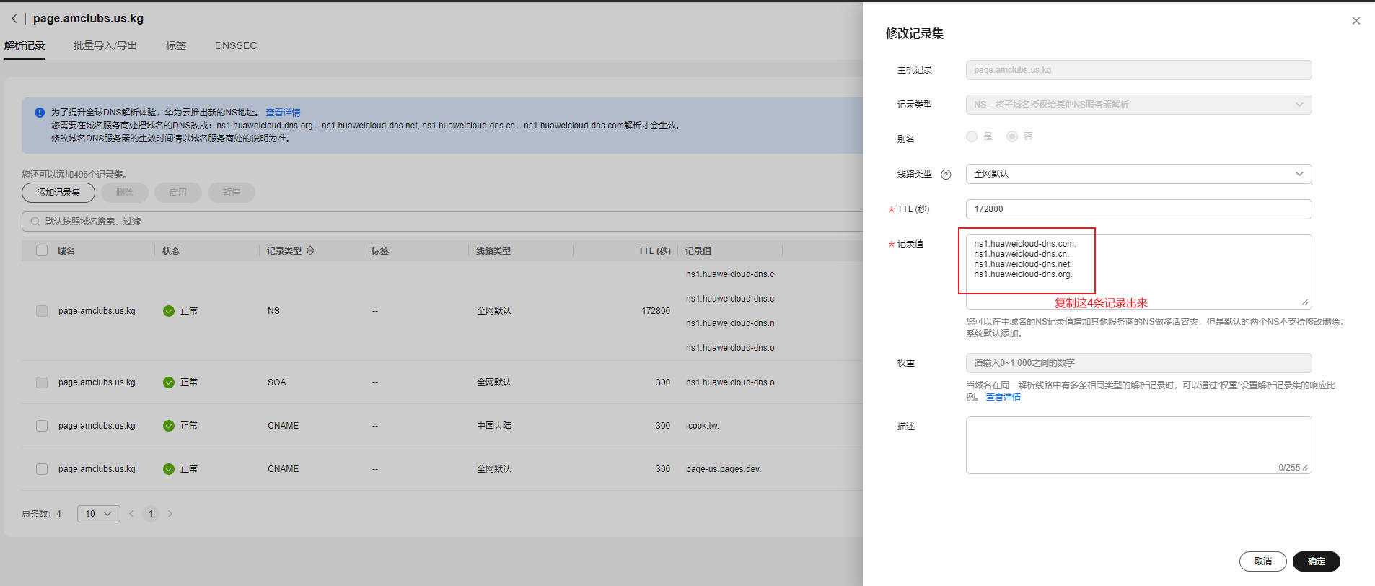Check the icook.tw. CNAME record row
The width and height of the screenshot is (1375, 586).
coord(42,426)
